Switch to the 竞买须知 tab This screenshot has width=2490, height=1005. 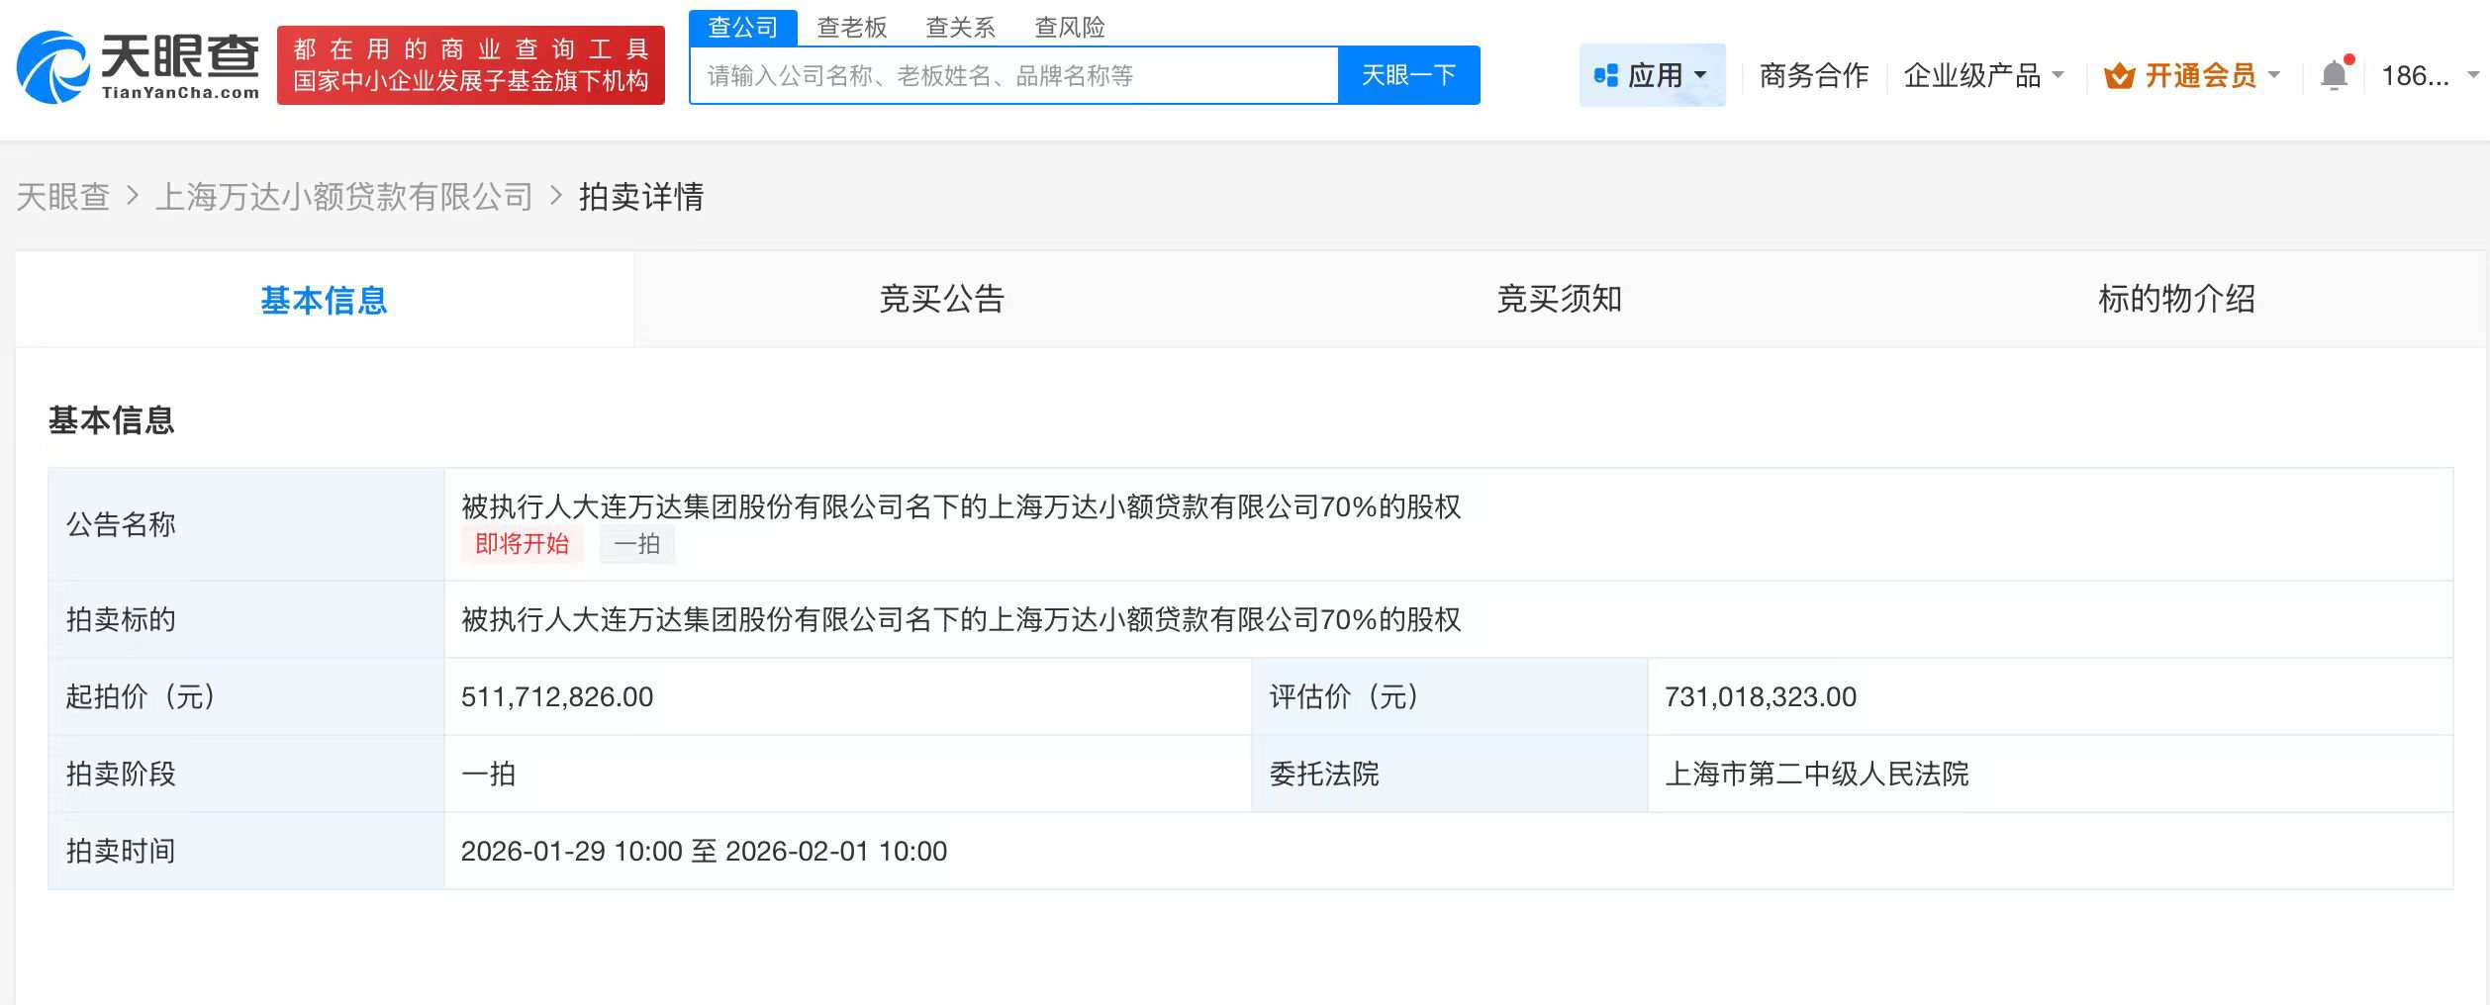pos(1558,300)
